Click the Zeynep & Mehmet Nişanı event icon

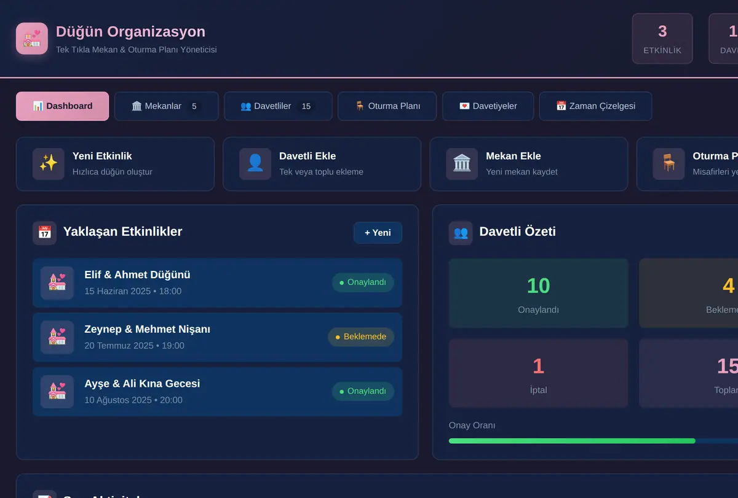[57, 337]
